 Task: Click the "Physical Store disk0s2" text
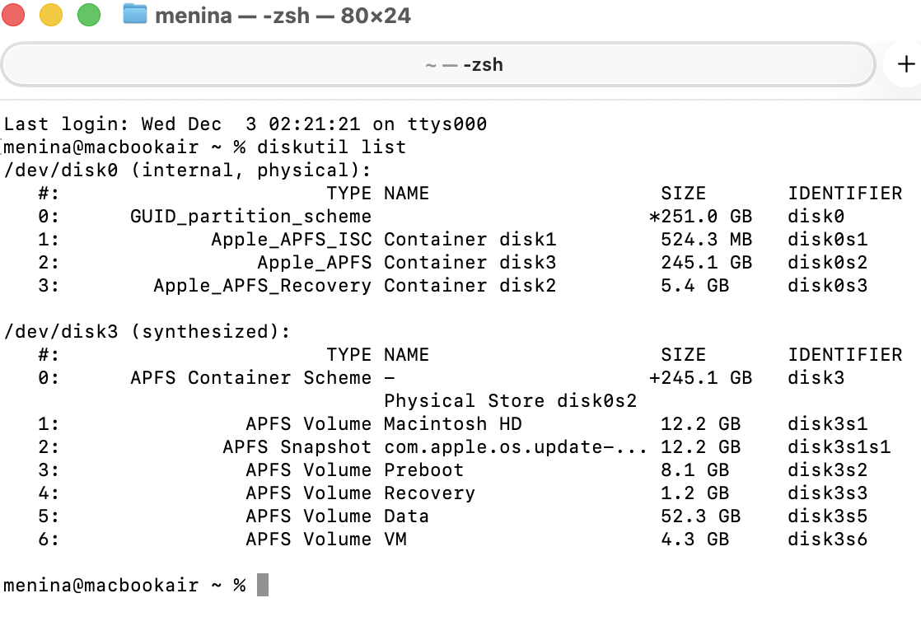[510, 401]
